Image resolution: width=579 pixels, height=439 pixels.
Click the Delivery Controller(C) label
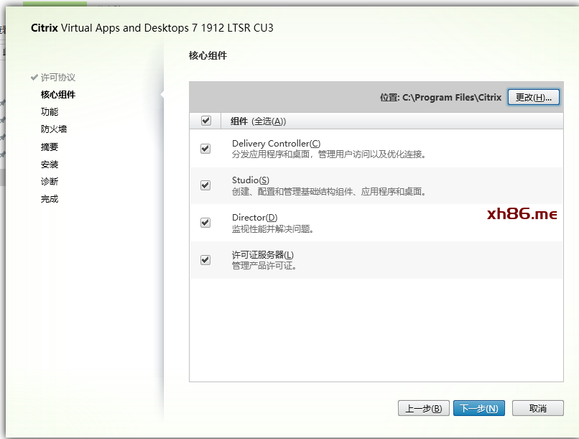pyautogui.click(x=276, y=143)
